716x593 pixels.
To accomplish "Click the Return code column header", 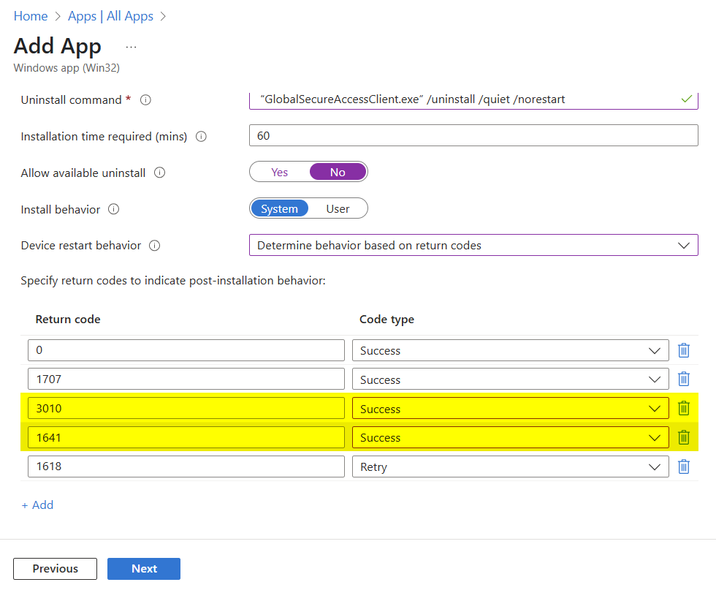I will tap(68, 320).
